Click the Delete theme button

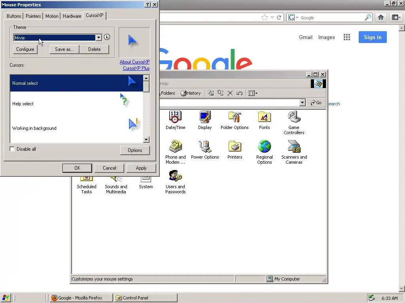[94, 49]
